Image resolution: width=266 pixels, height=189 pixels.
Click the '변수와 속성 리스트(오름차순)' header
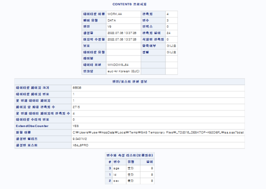[130, 155]
